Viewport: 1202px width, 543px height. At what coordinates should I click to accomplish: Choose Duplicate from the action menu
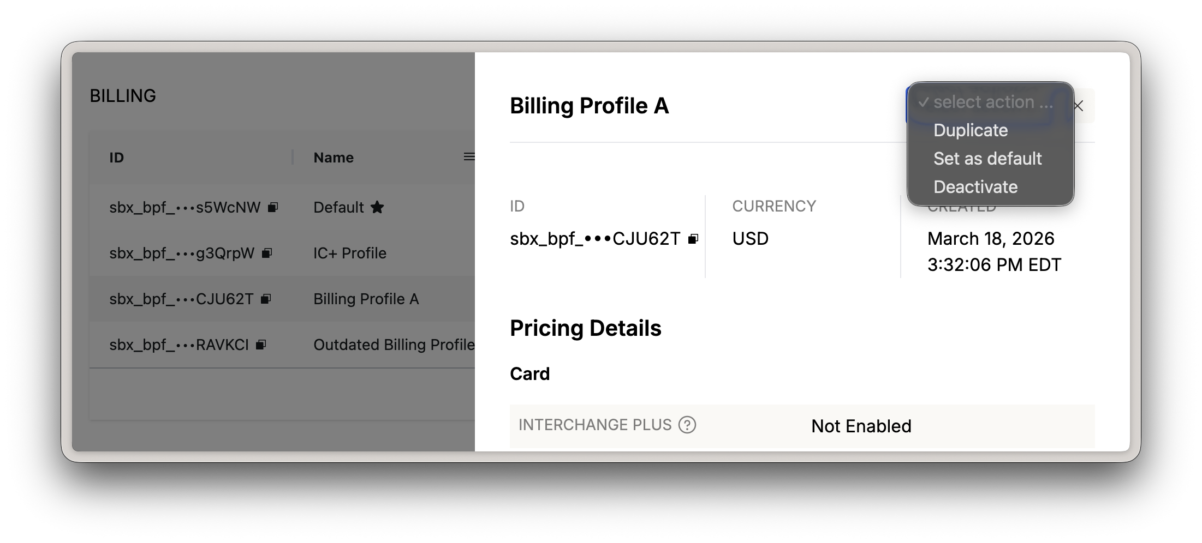coord(970,130)
